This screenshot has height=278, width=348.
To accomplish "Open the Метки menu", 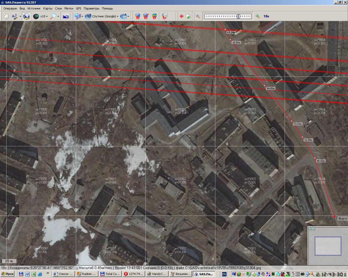I will (x=69, y=8).
